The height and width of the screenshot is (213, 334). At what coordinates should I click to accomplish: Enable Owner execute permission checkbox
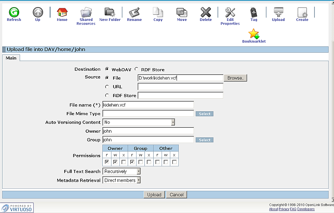pyautogui.click(x=124, y=162)
